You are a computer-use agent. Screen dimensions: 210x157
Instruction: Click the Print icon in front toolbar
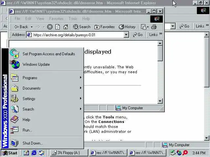click(x=154, y=27)
